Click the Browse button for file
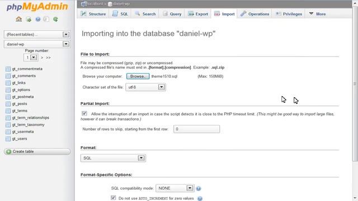This screenshot has width=358, height=201. click(x=138, y=76)
